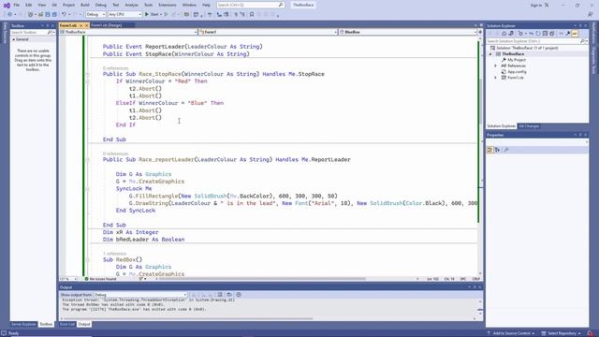Click the Undo arrow icon
599x337 pixels.
click(65, 15)
